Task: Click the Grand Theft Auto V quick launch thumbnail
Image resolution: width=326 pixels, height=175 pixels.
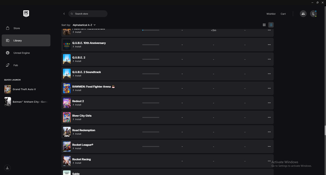Action: click(8, 89)
